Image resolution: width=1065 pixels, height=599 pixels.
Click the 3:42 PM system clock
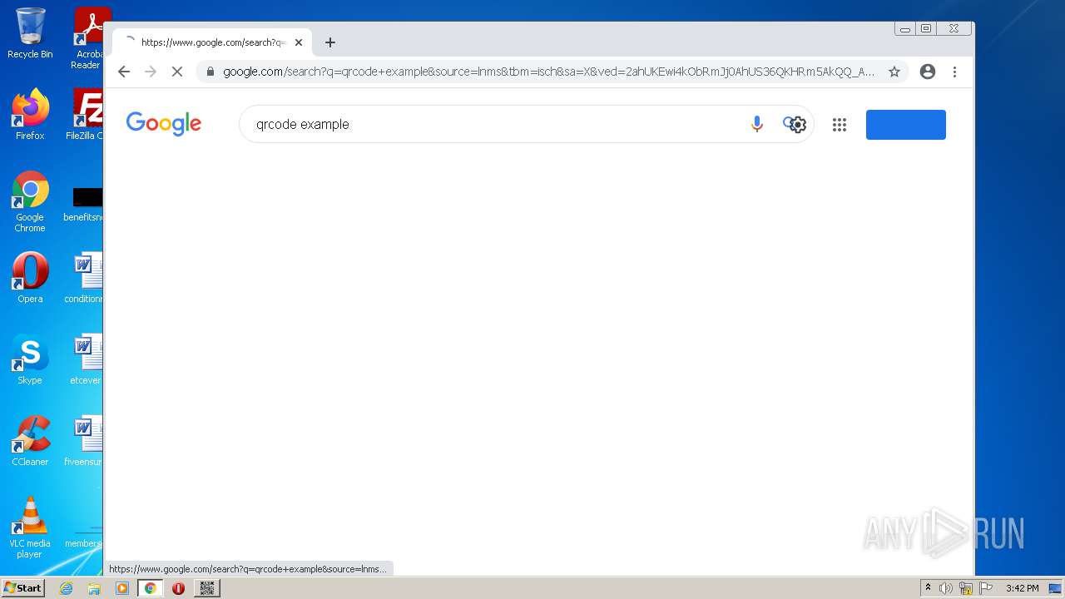(x=1022, y=588)
